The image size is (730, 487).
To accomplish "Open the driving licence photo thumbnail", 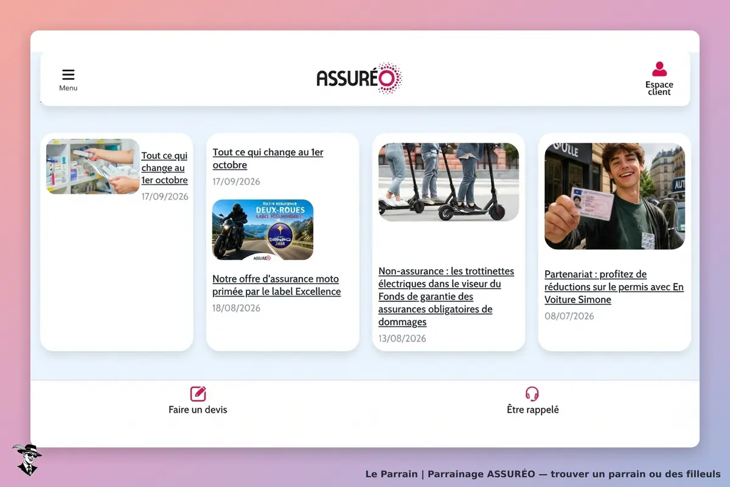I will click(x=614, y=196).
